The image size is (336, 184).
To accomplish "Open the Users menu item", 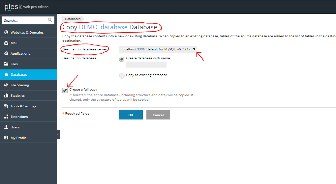I will pyautogui.click(x=15, y=127).
